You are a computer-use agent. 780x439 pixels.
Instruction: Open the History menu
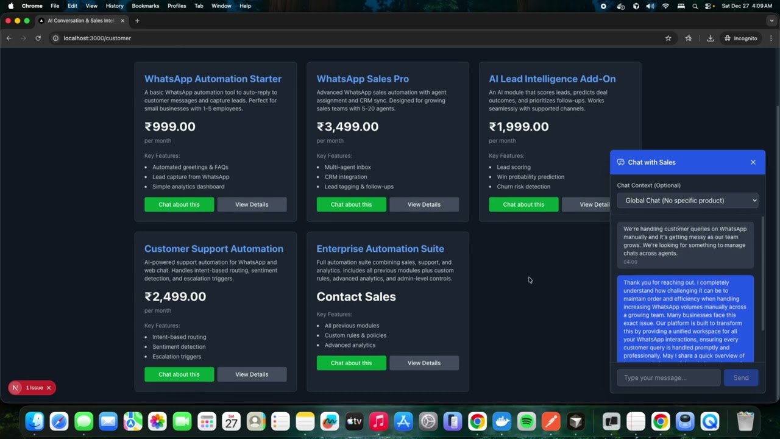point(115,5)
